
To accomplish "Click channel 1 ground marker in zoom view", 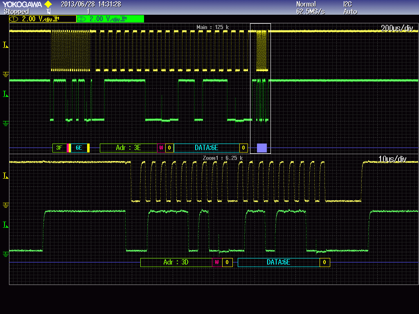I will (6, 205).
